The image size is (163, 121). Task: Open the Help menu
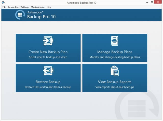[x=49, y=7]
